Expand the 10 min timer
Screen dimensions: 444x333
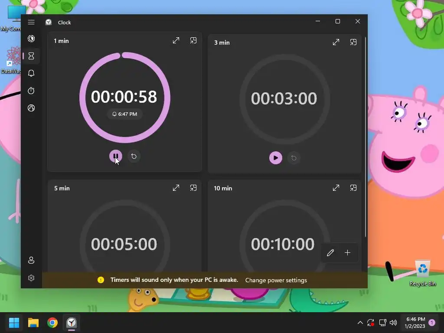click(336, 188)
